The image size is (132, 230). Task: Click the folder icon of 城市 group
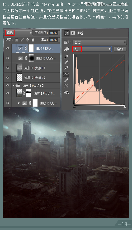18,85
